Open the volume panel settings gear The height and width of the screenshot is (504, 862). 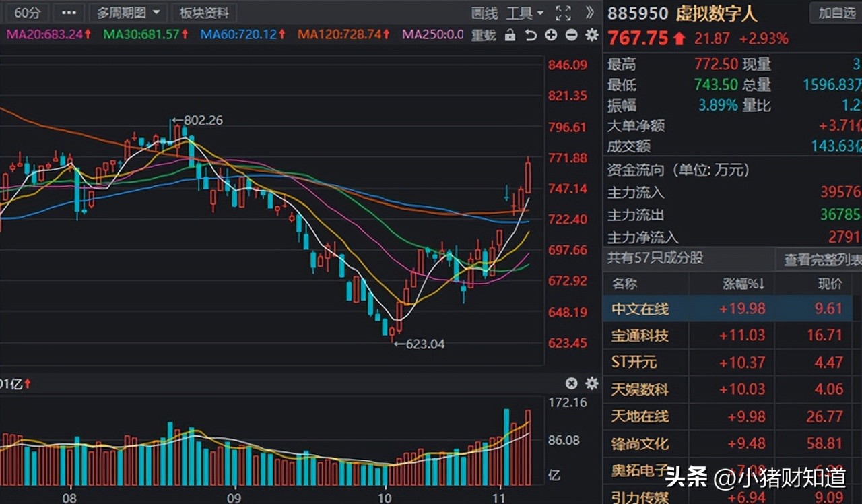tap(591, 383)
